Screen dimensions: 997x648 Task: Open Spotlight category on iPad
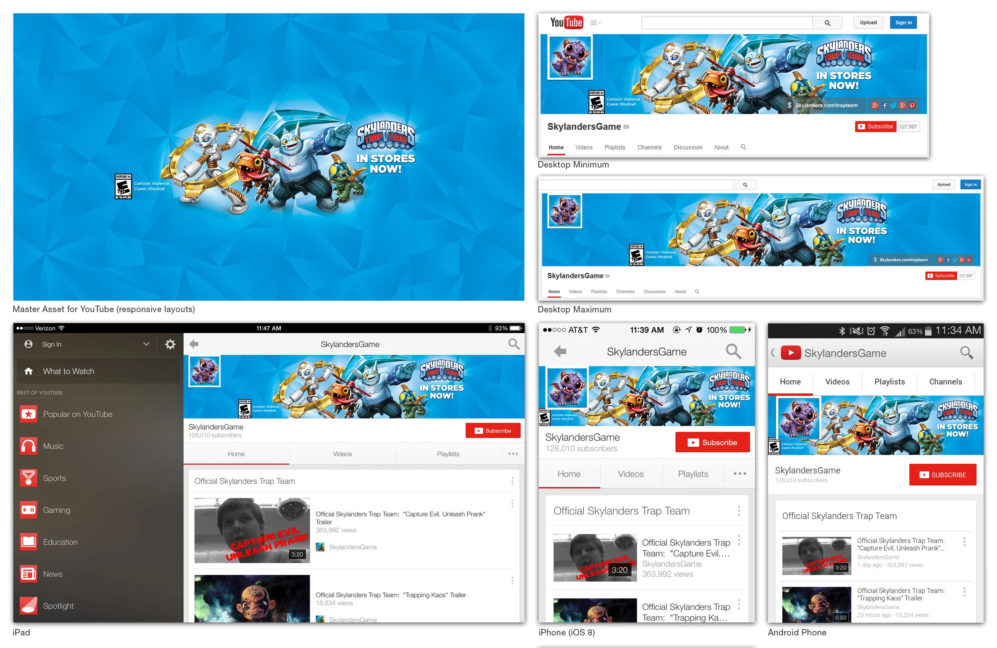point(98,606)
